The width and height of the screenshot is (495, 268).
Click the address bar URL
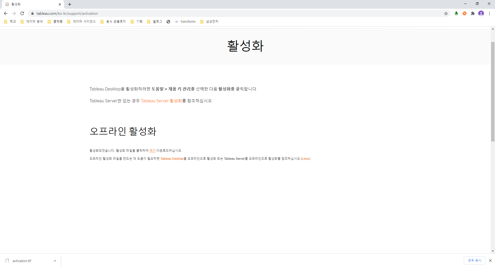coord(67,13)
